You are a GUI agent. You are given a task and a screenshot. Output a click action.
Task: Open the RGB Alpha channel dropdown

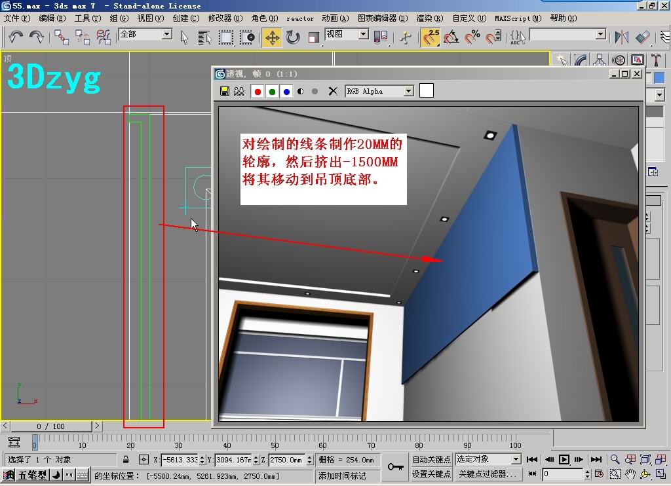point(408,92)
